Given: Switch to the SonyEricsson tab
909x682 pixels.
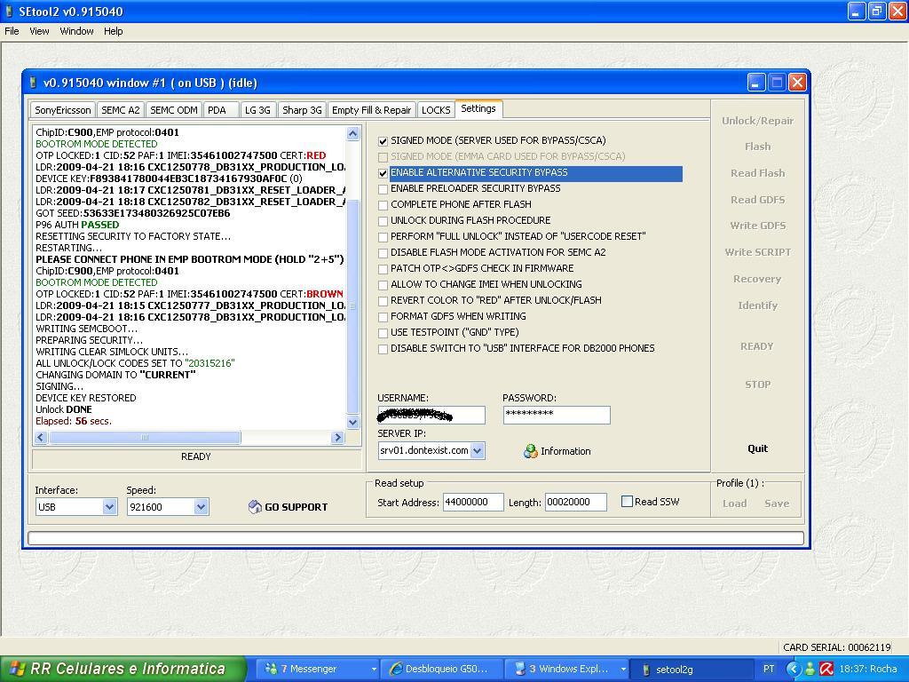Looking at the screenshot, I should (x=63, y=109).
